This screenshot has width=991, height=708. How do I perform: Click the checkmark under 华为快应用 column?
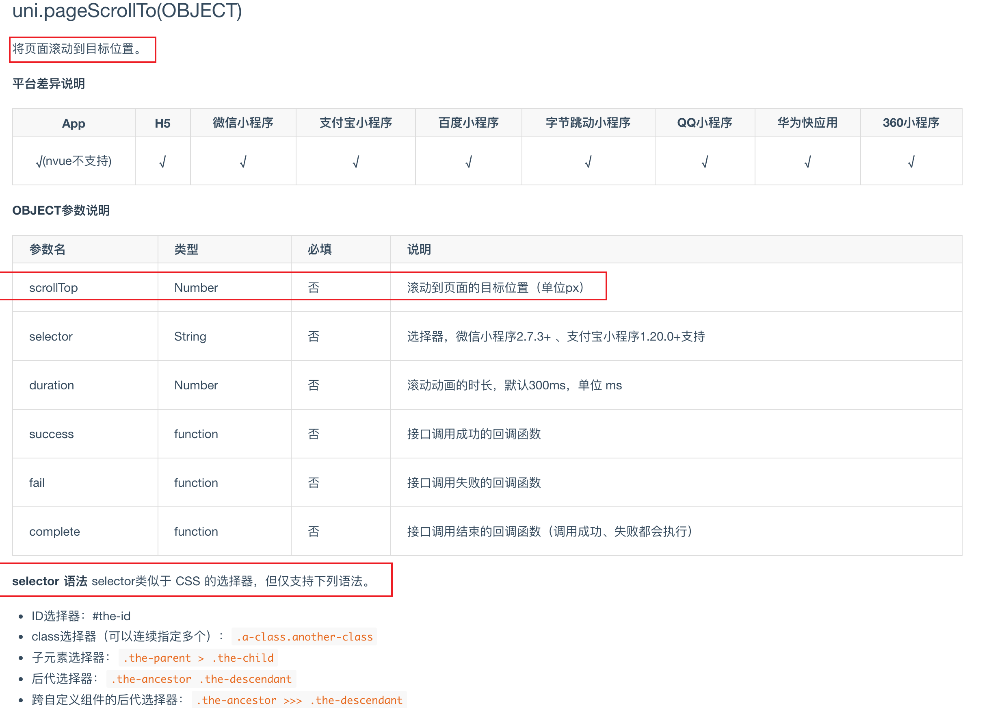click(807, 162)
